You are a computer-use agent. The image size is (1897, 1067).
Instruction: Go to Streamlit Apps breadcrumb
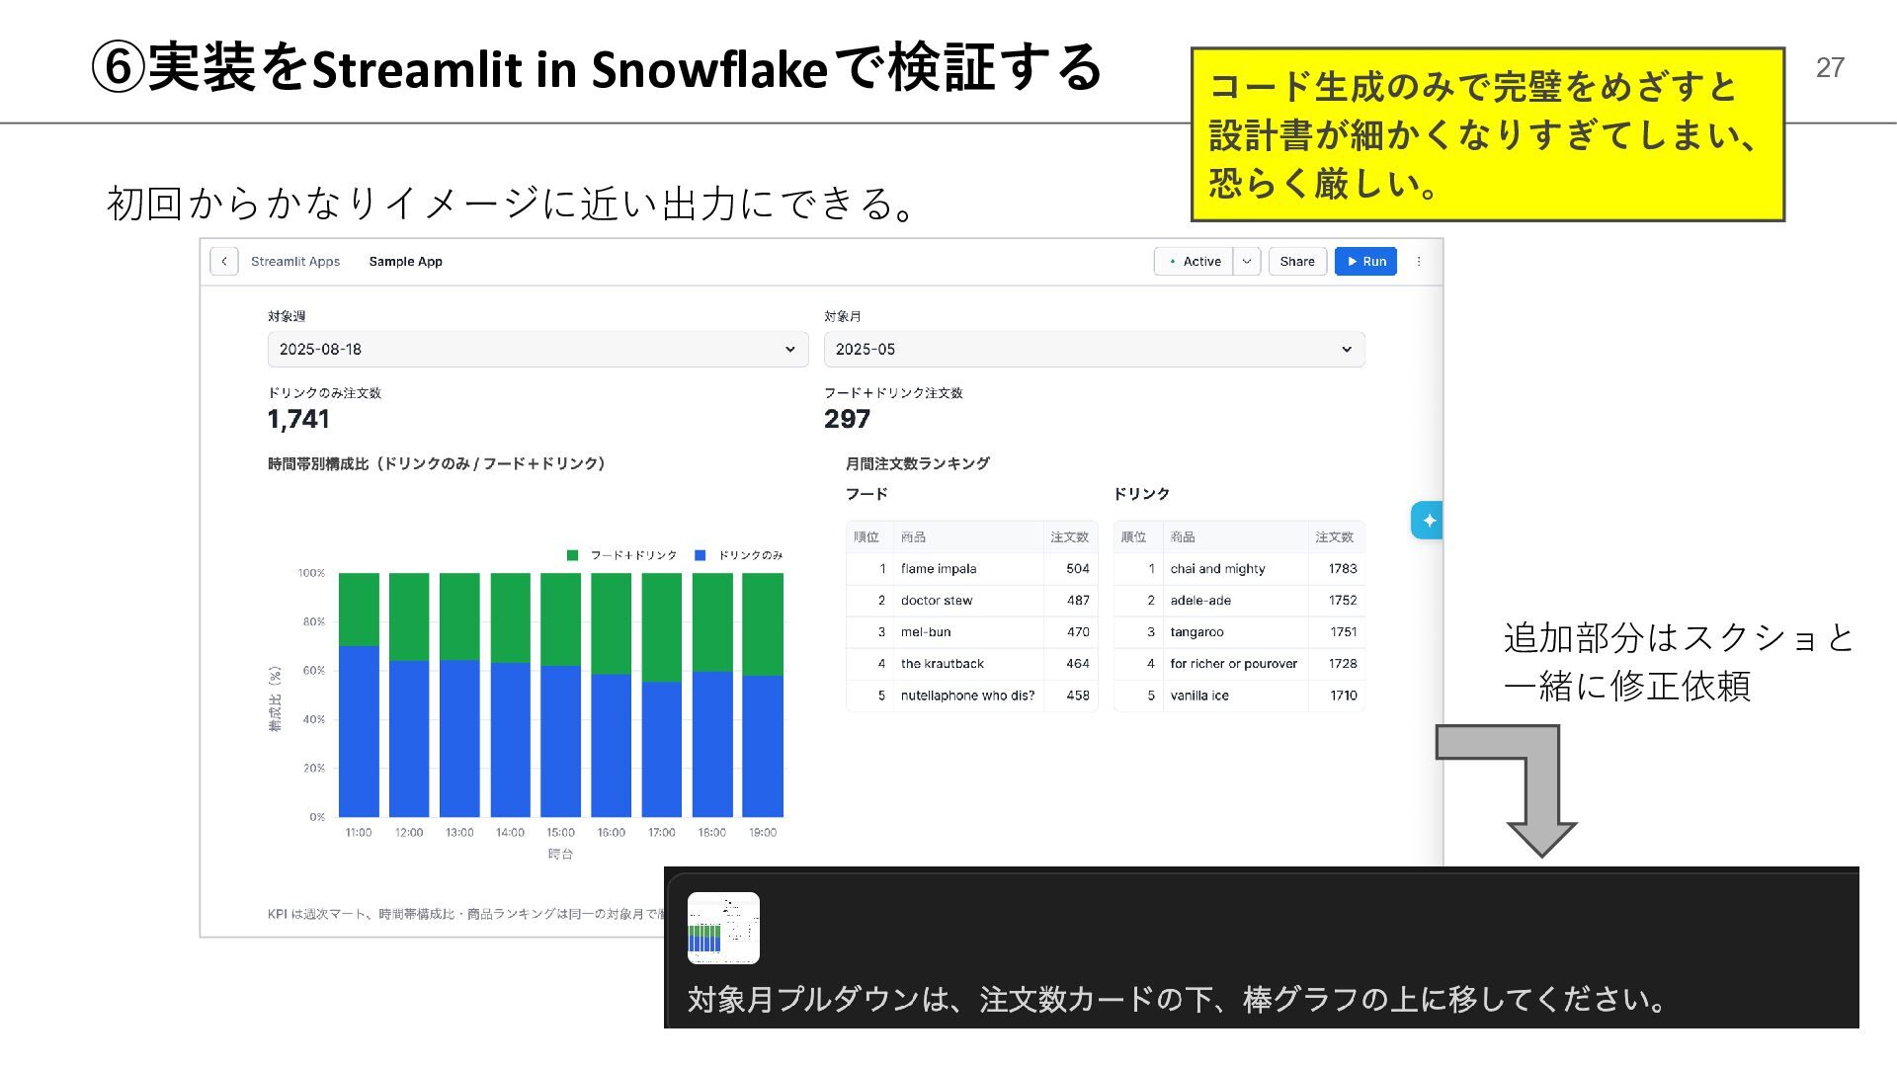click(x=295, y=262)
